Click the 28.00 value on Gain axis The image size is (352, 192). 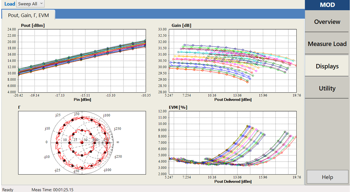162,92
